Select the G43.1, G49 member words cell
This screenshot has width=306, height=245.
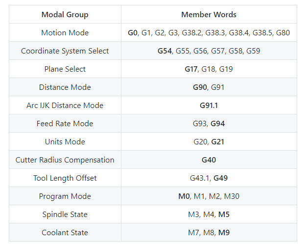209,178
